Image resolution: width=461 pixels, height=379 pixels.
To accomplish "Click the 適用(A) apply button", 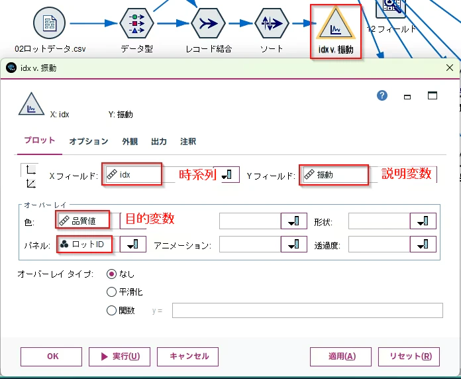I will pos(340,356).
